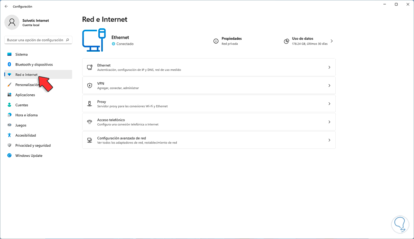
Task: Click the Accesibilidad figure icon
Action: 9,135
